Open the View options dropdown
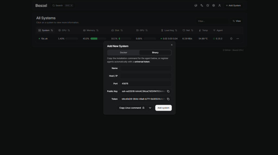 point(236,21)
